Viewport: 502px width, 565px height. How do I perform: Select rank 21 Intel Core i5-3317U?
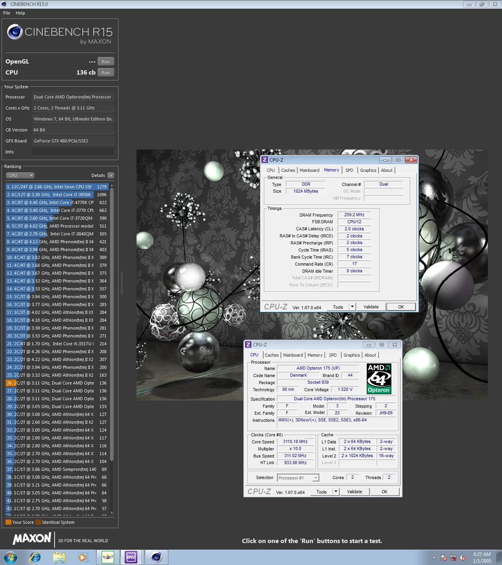56,344
